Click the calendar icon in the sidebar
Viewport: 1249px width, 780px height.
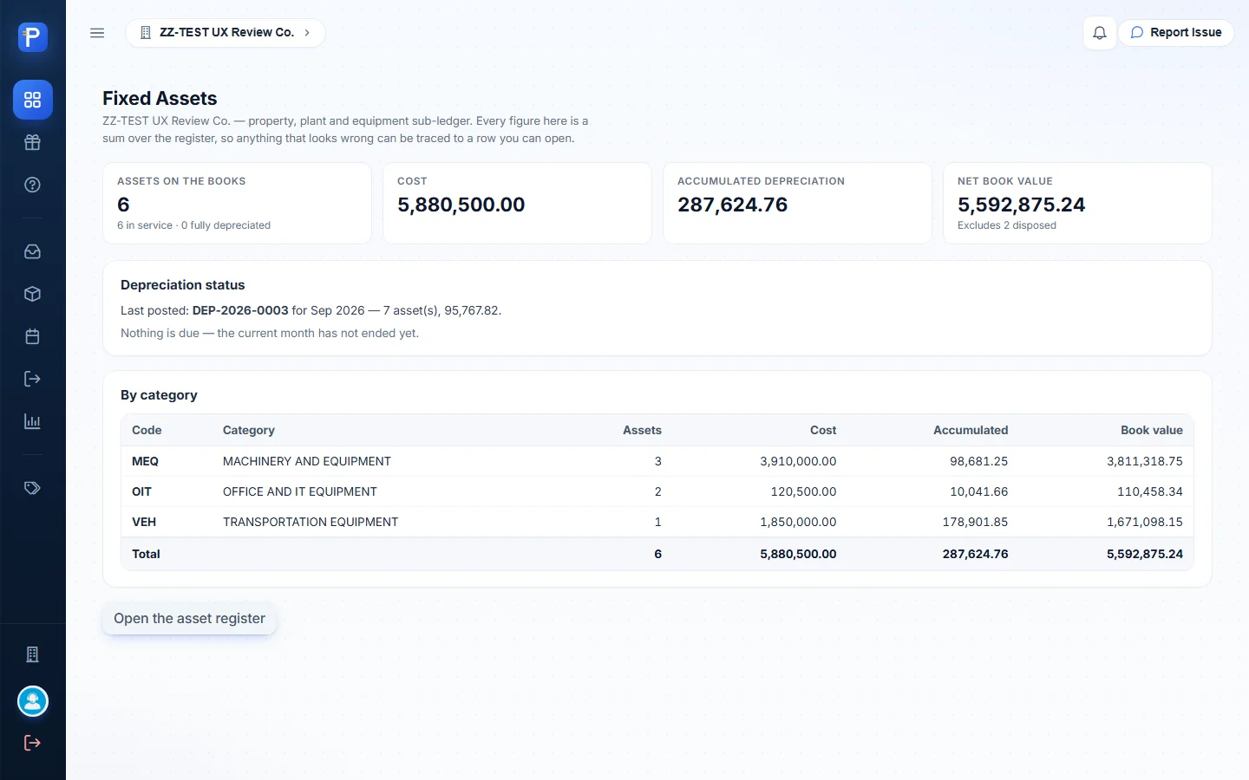pyautogui.click(x=33, y=336)
